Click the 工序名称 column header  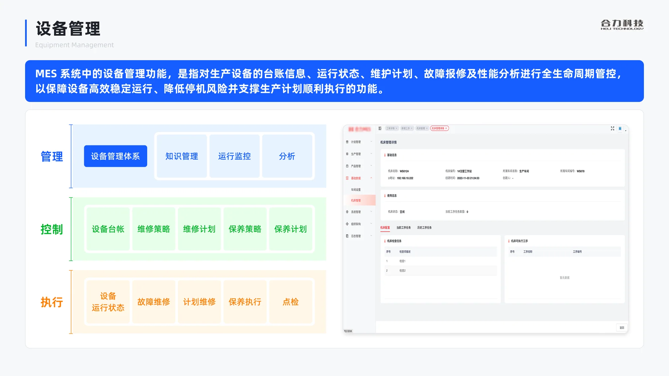528,252
